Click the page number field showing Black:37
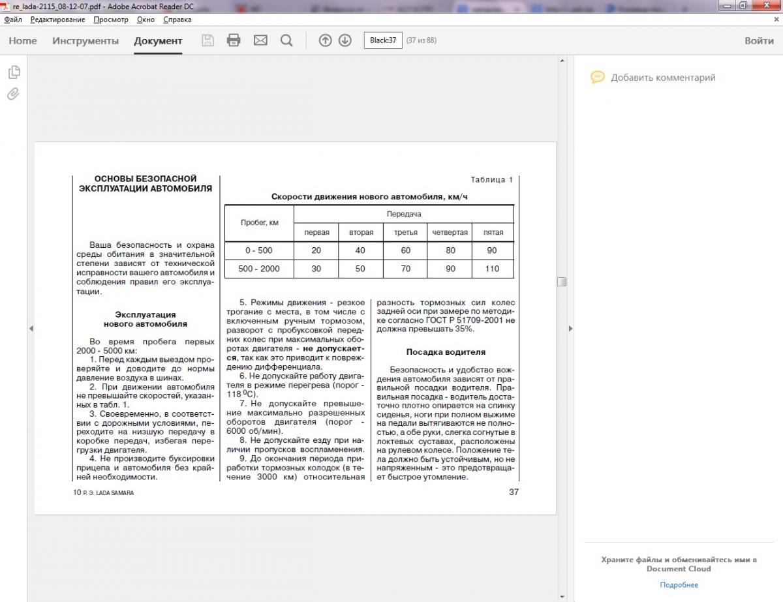Image resolution: width=783 pixels, height=602 pixels. click(383, 40)
